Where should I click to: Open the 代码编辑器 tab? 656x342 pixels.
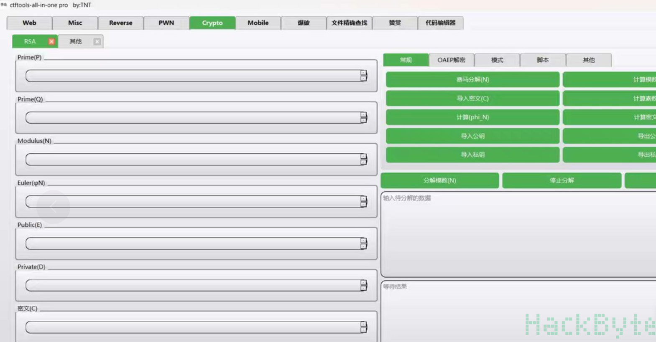click(440, 23)
